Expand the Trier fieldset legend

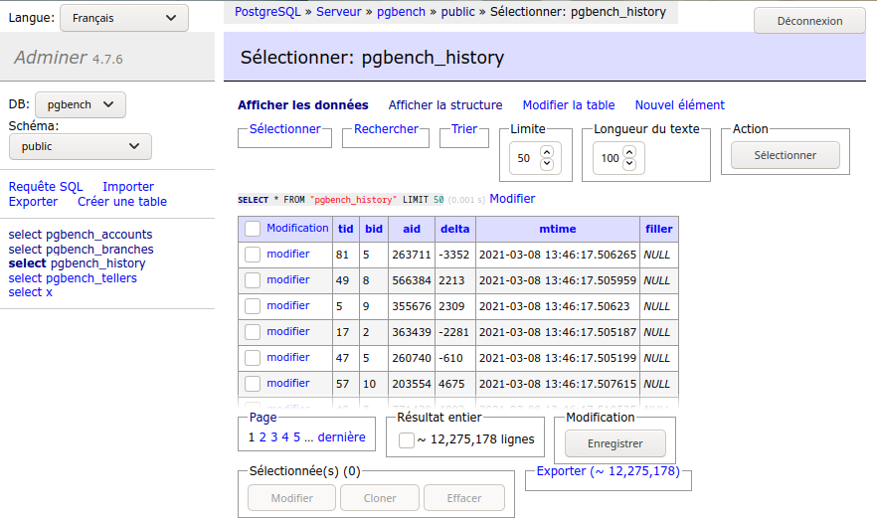(x=464, y=129)
